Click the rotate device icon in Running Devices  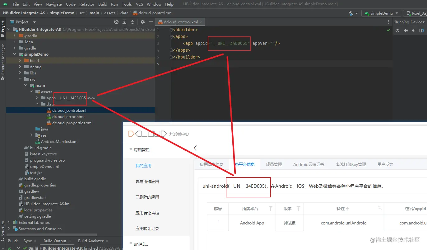(422, 31)
